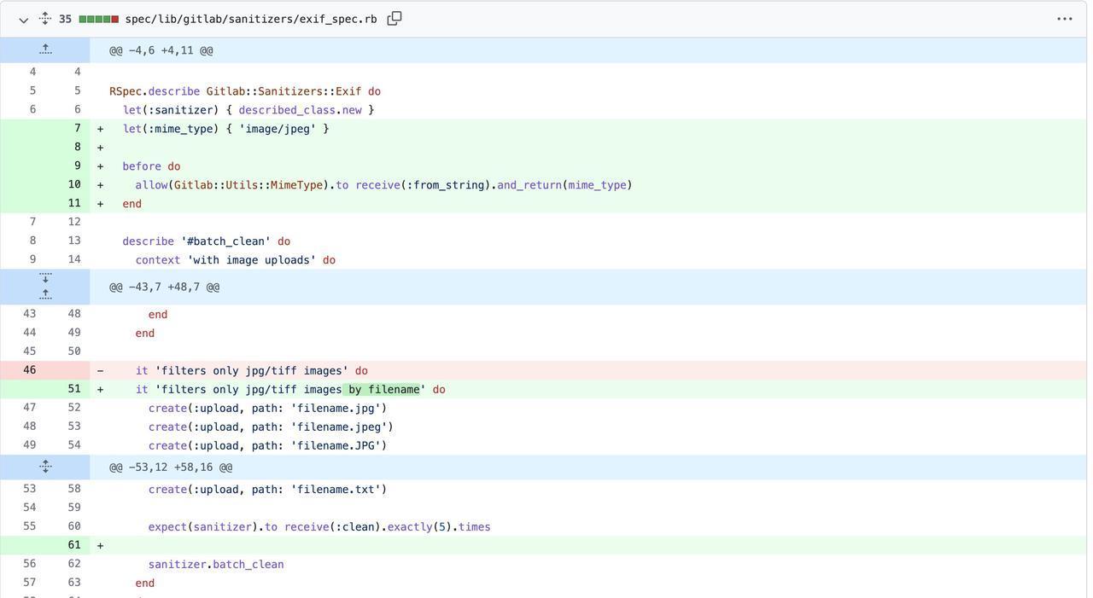Collapse the exif_spec.rb file diff
The width and height of the screenshot is (1093, 598).
(23, 20)
